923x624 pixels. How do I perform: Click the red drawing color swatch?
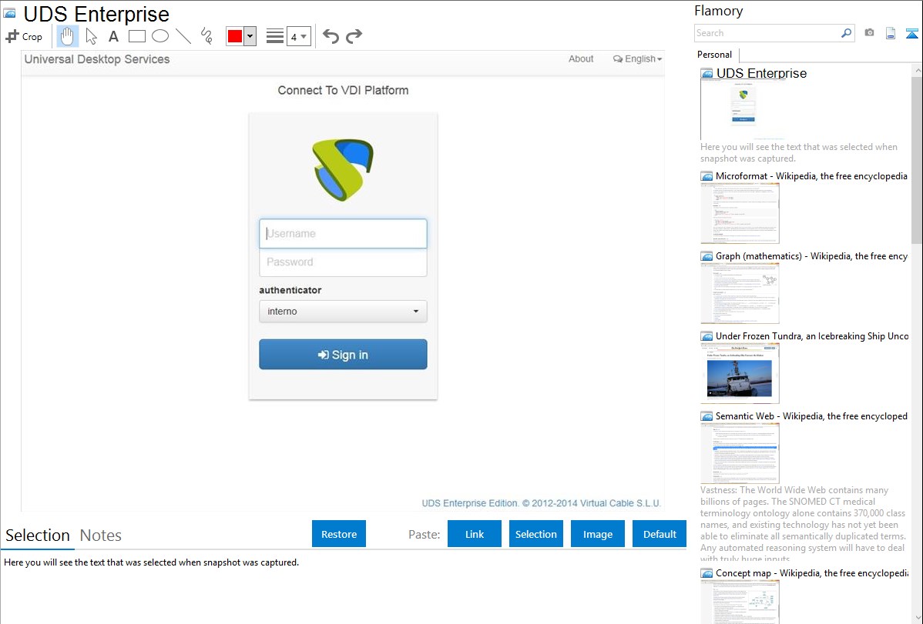coord(235,36)
